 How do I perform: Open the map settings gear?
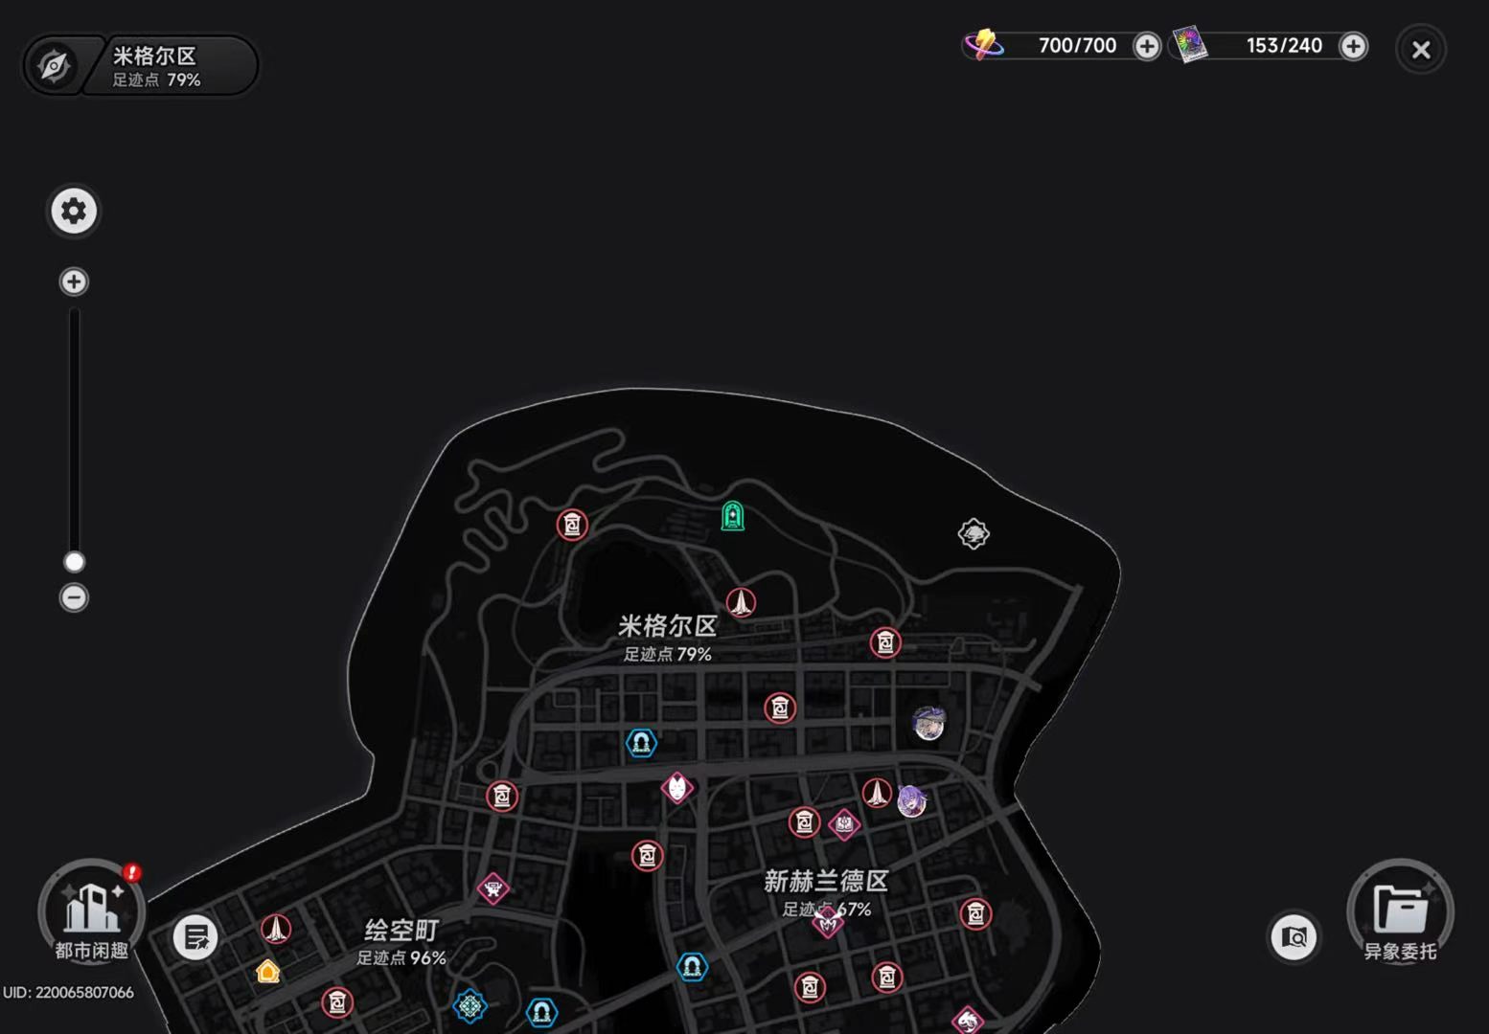[74, 211]
